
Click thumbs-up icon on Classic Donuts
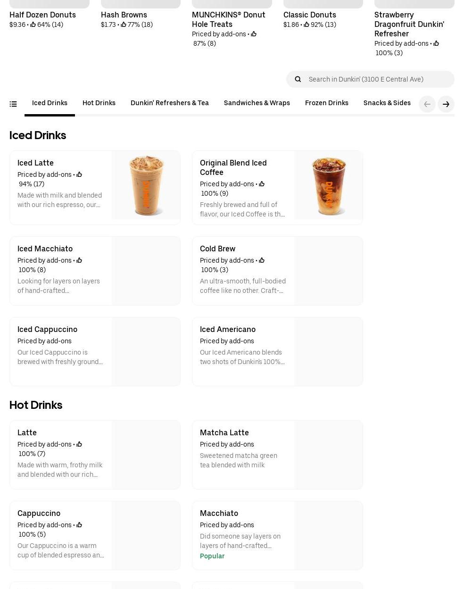pos(307,25)
